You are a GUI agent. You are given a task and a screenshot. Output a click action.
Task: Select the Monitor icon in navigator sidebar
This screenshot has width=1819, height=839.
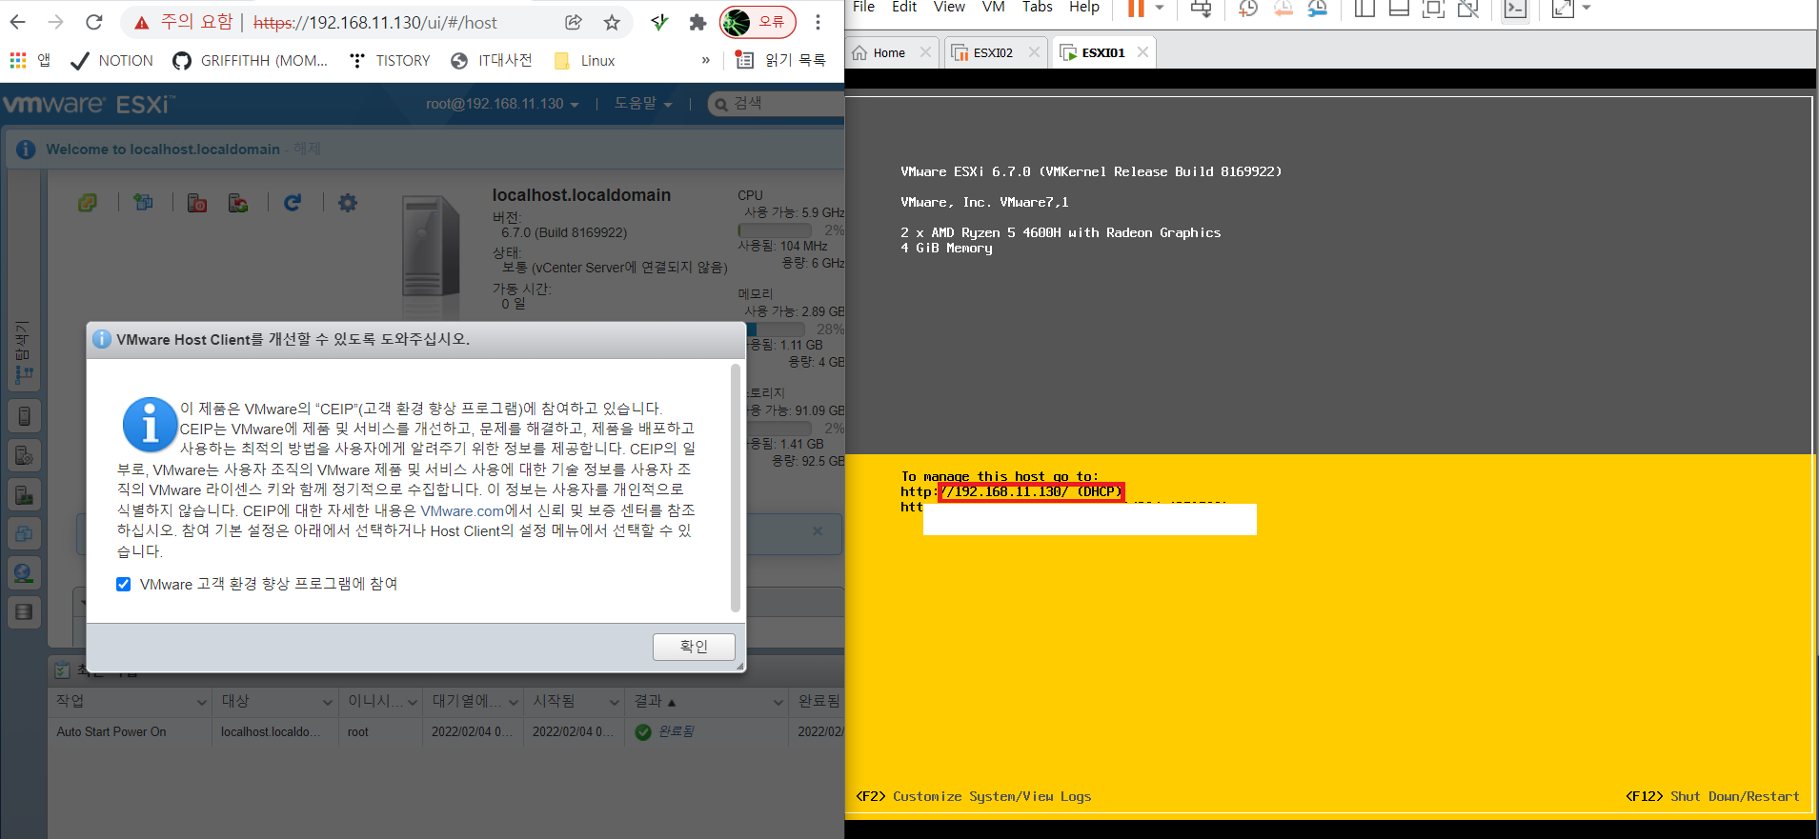pyautogui.click(x=25, y=494)
